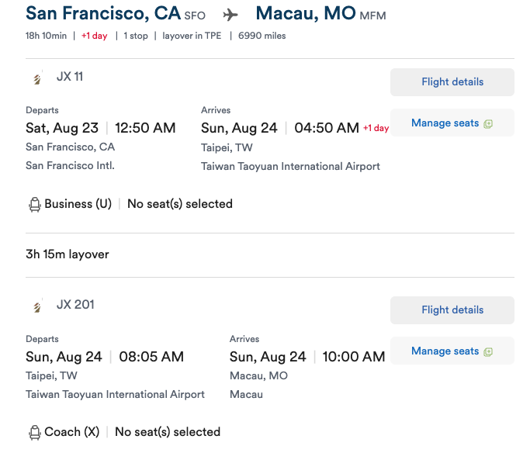Click the Coach class seat icon
This screenshot has width=530, height=453.
tap(34, 432)
